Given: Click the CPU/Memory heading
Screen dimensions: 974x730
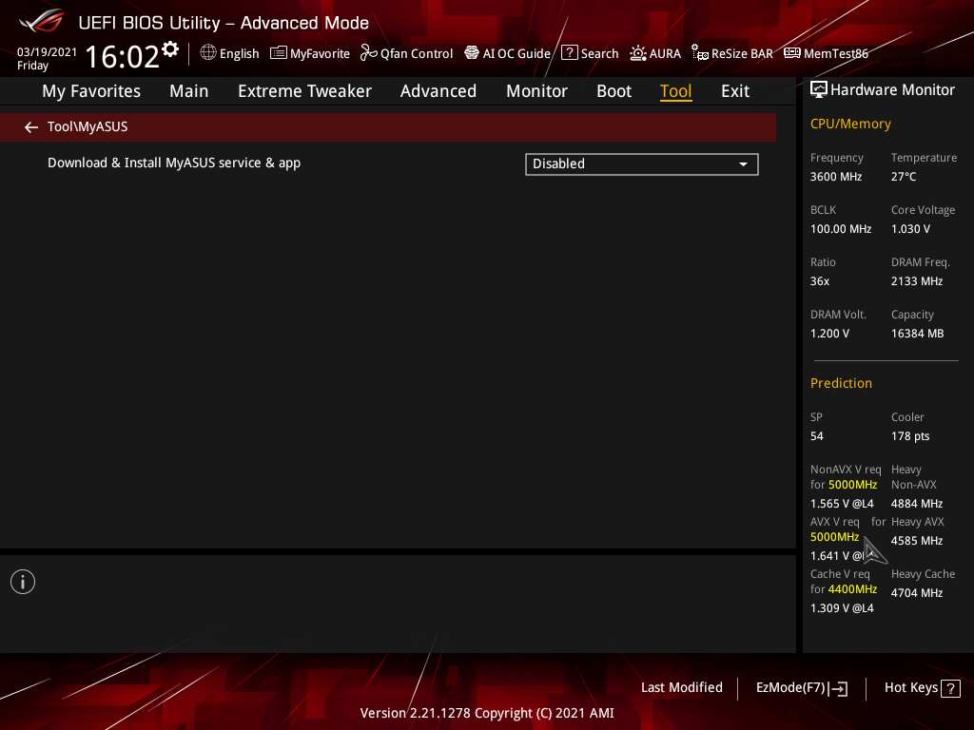Looking at the screenshot, I should pos(850,125).
